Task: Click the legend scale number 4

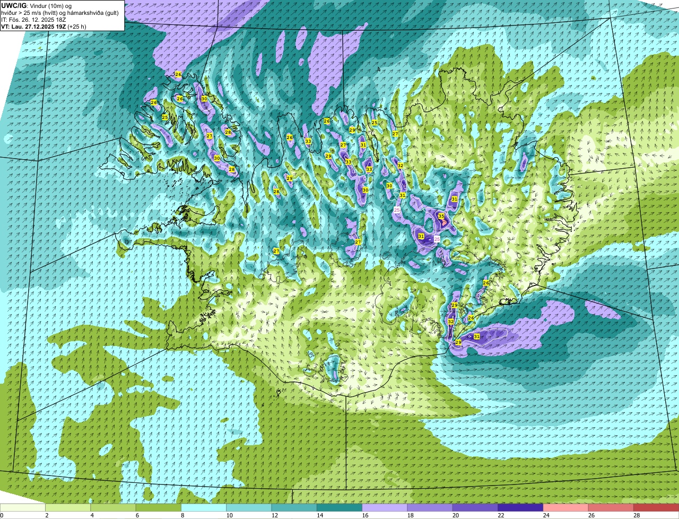Action: coord(92,515)
